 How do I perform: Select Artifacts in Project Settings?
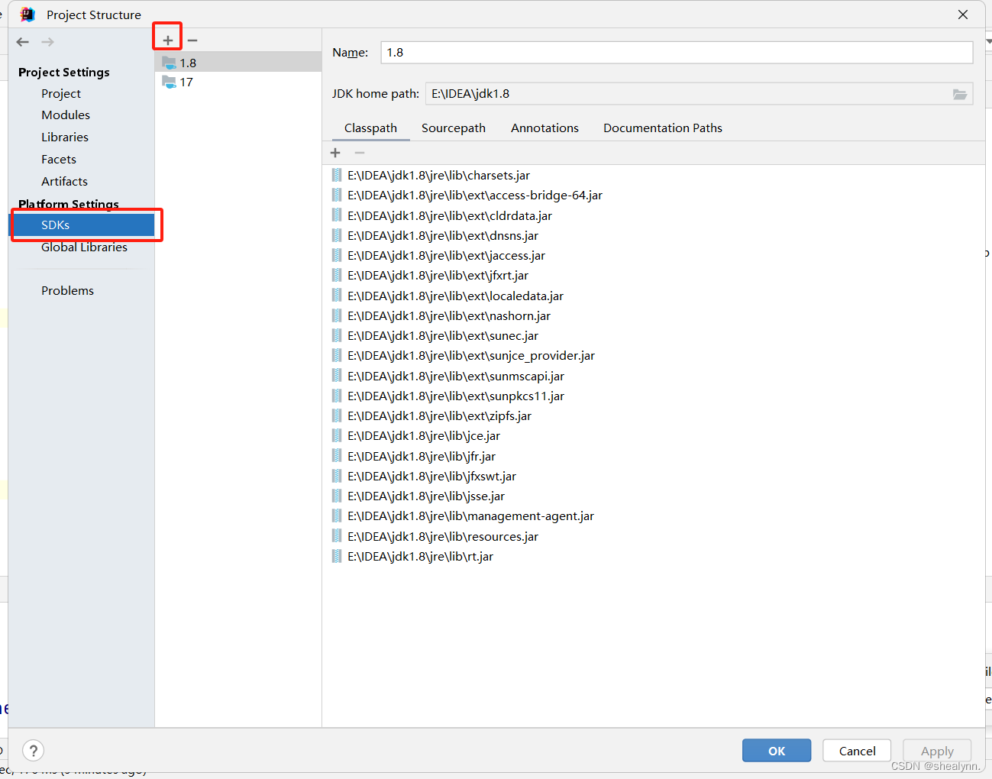tap(64, 181)
